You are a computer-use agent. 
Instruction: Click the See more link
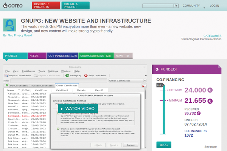[210, 147]
